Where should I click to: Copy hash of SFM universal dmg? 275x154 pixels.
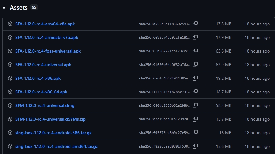tap(195, 105)
